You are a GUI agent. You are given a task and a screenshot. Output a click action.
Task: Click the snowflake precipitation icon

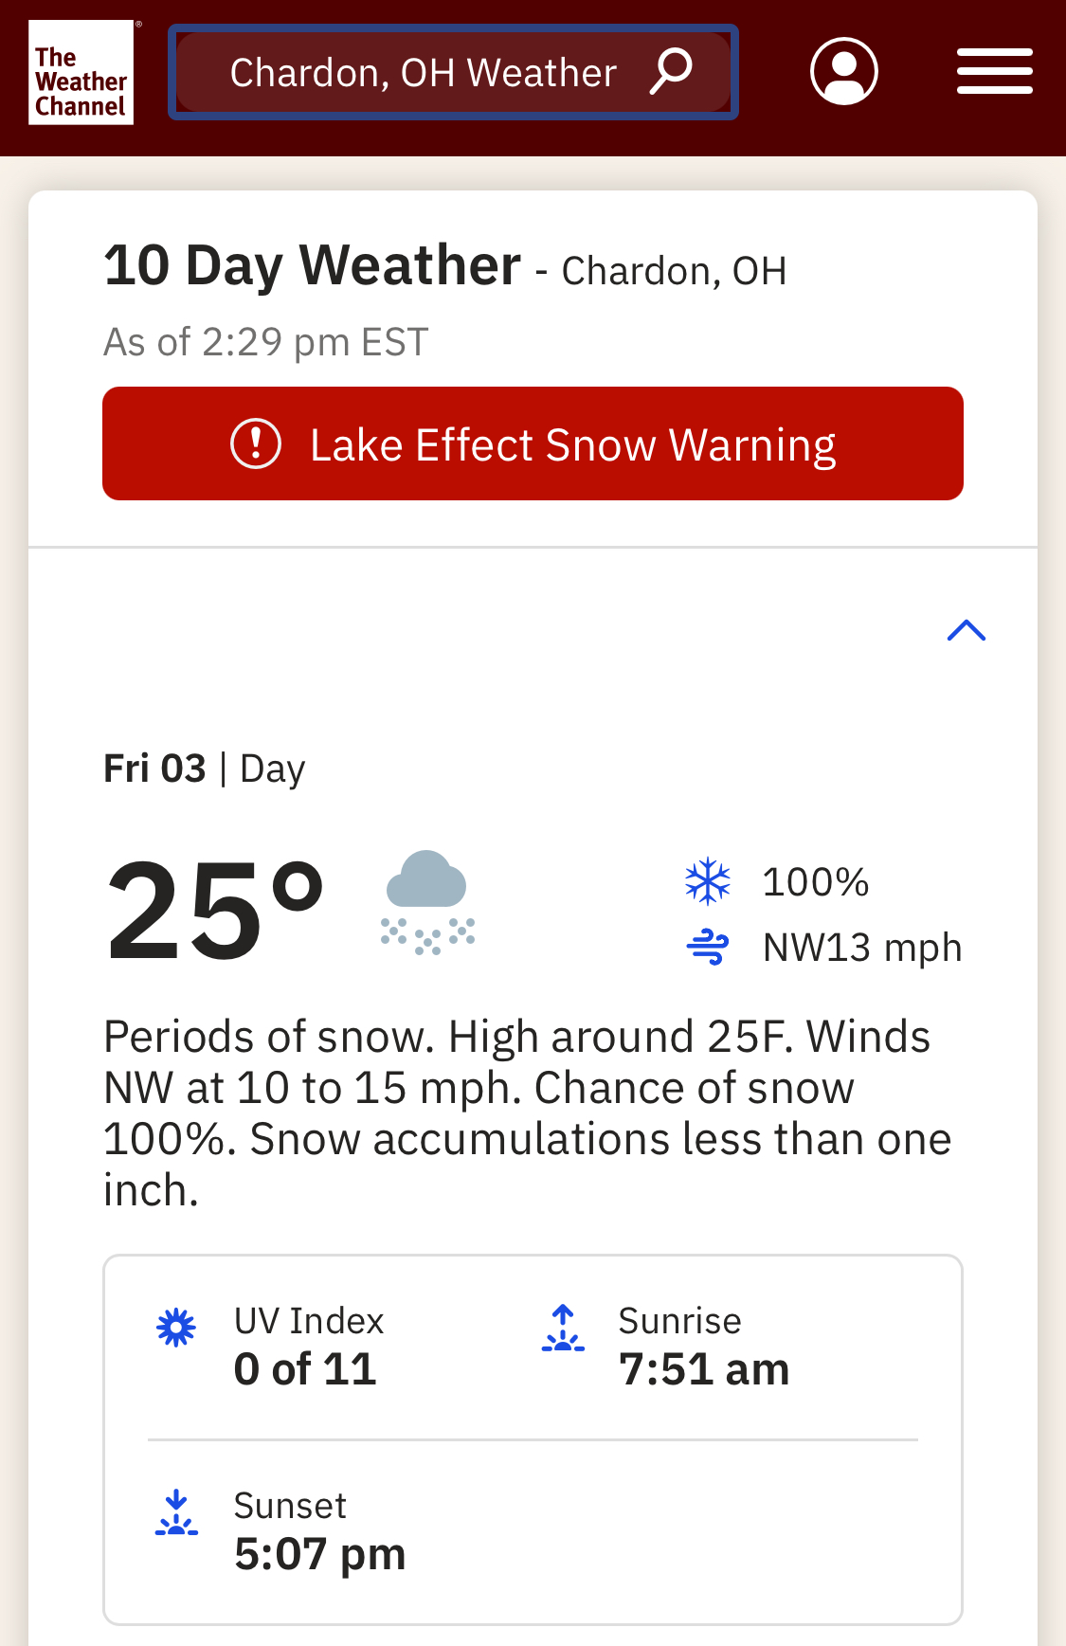tap(708, 881)
